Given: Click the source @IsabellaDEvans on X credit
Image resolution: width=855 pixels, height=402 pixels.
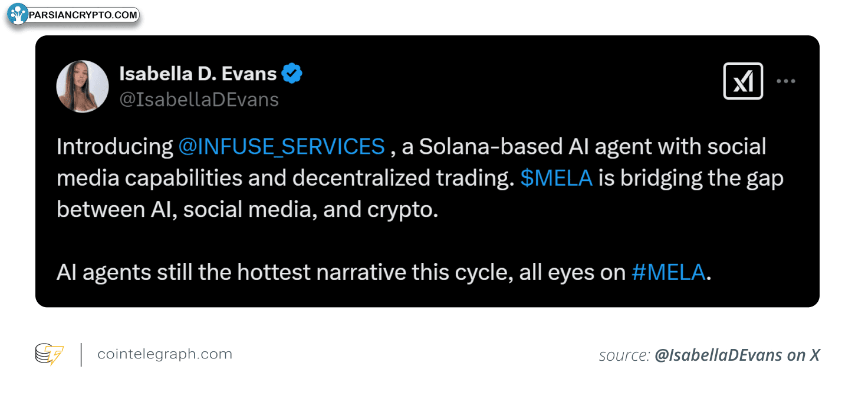Looking at the screenshot, I should (x=709, y=355).
